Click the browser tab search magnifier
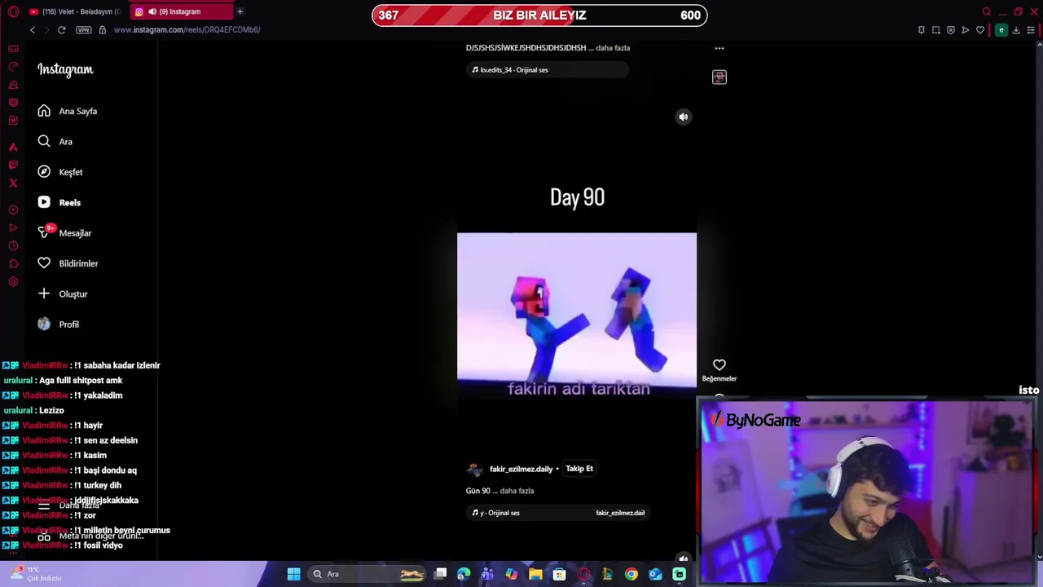Image resolution: width=1043 pixels, height=587 pixels. 987,11
